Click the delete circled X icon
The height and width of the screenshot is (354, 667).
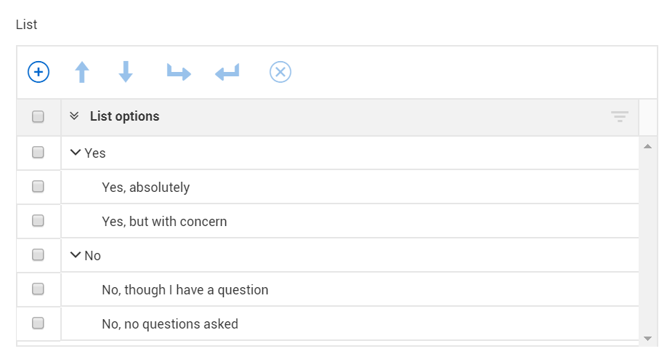[280, 72]
